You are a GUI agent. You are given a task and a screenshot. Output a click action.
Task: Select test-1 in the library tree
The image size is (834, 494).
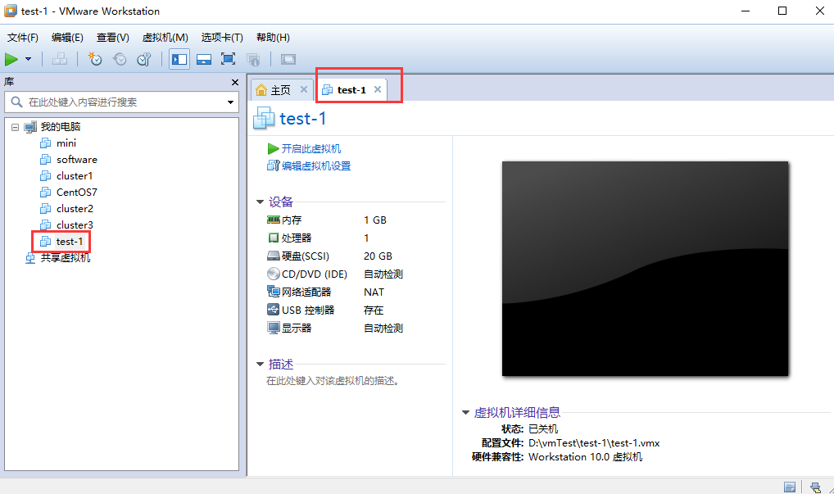69,242
